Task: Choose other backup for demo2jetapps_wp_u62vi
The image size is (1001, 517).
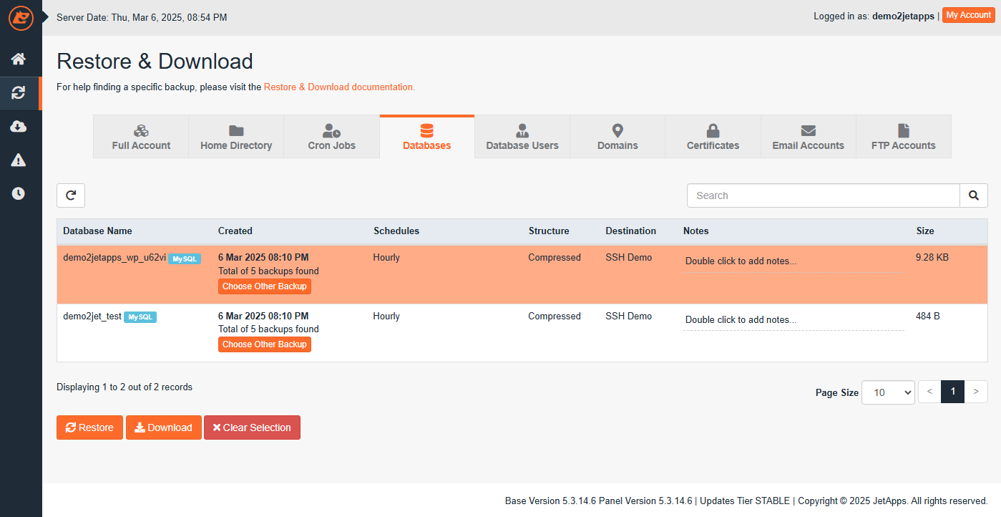Action: click(x=264, y=286)
